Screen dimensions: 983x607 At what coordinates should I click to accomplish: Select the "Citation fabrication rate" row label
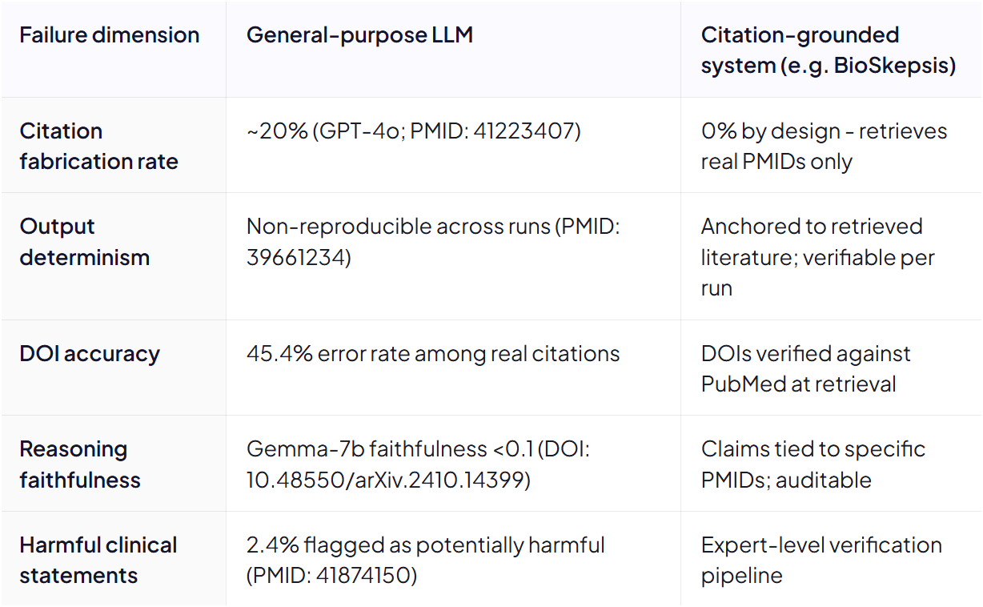click(99, 147)
